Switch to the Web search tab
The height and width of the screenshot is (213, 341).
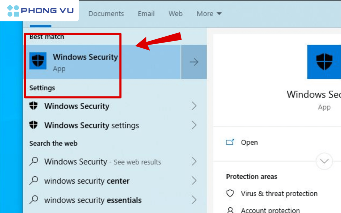[175, 14]
